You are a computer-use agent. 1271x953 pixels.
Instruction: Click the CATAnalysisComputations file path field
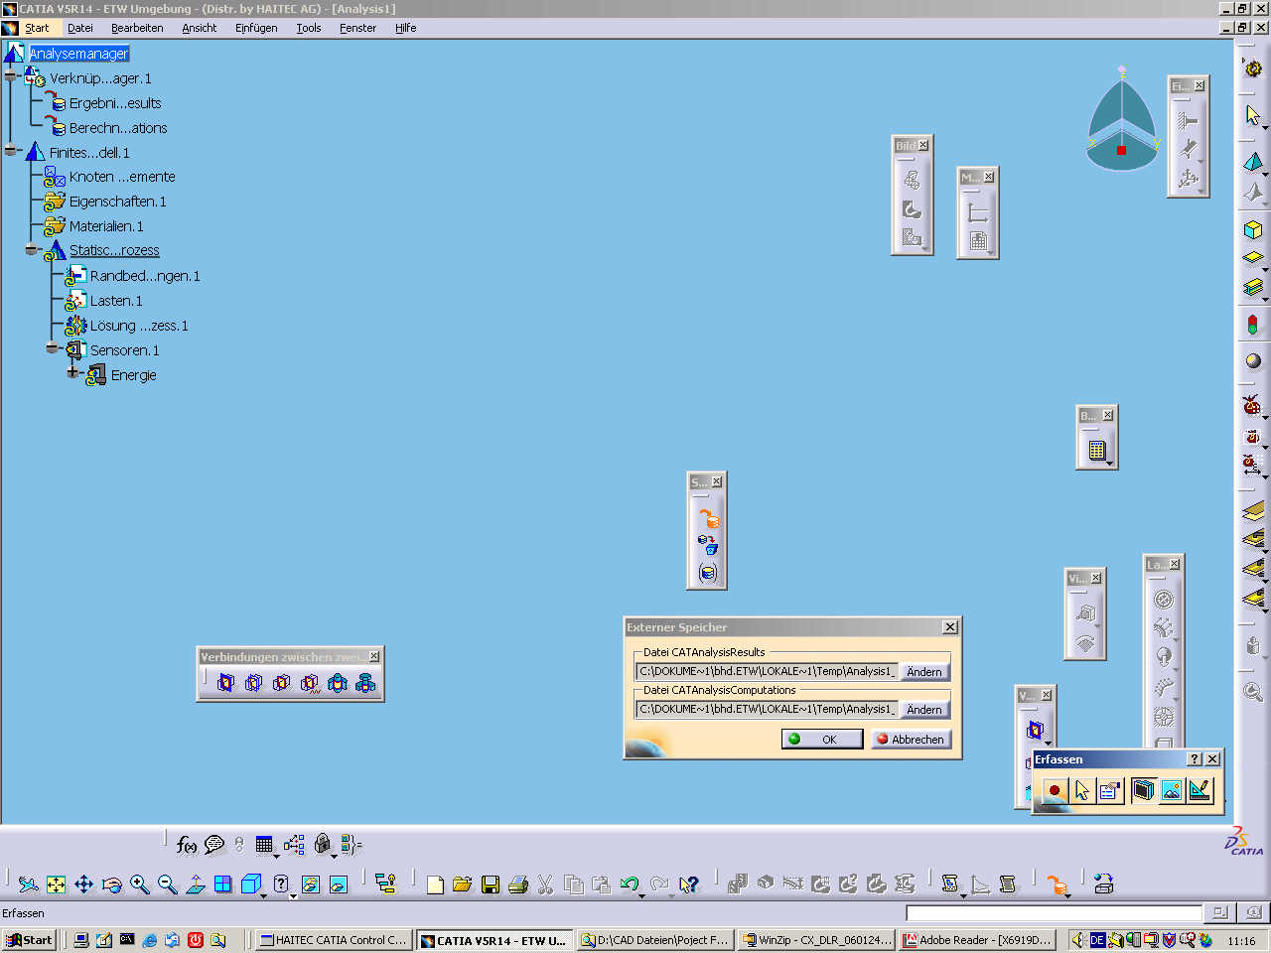click(x=766, y=710)
